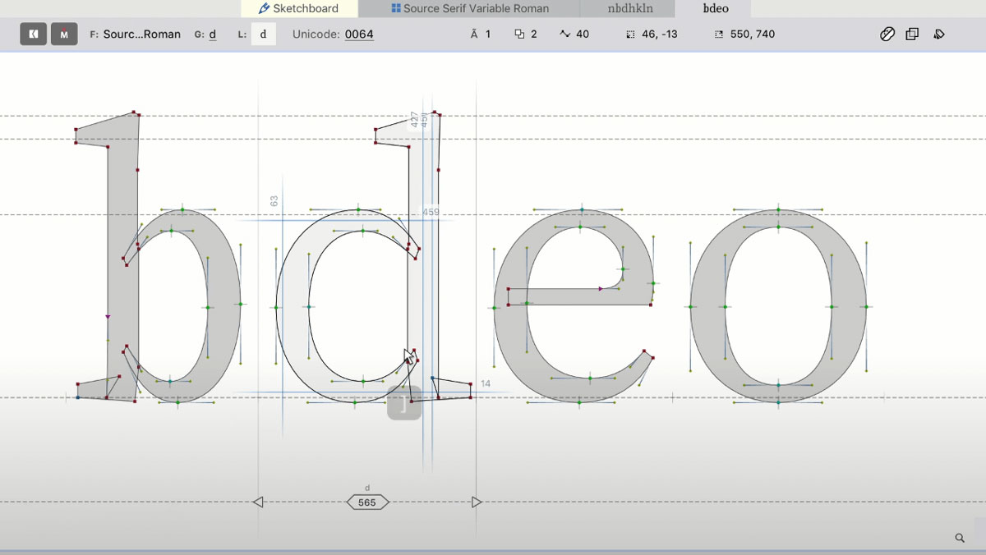Open the glyph name field showing d
The height and width of the screenshot is (555, 986).
pyautogui.click(x=213, y=34)
